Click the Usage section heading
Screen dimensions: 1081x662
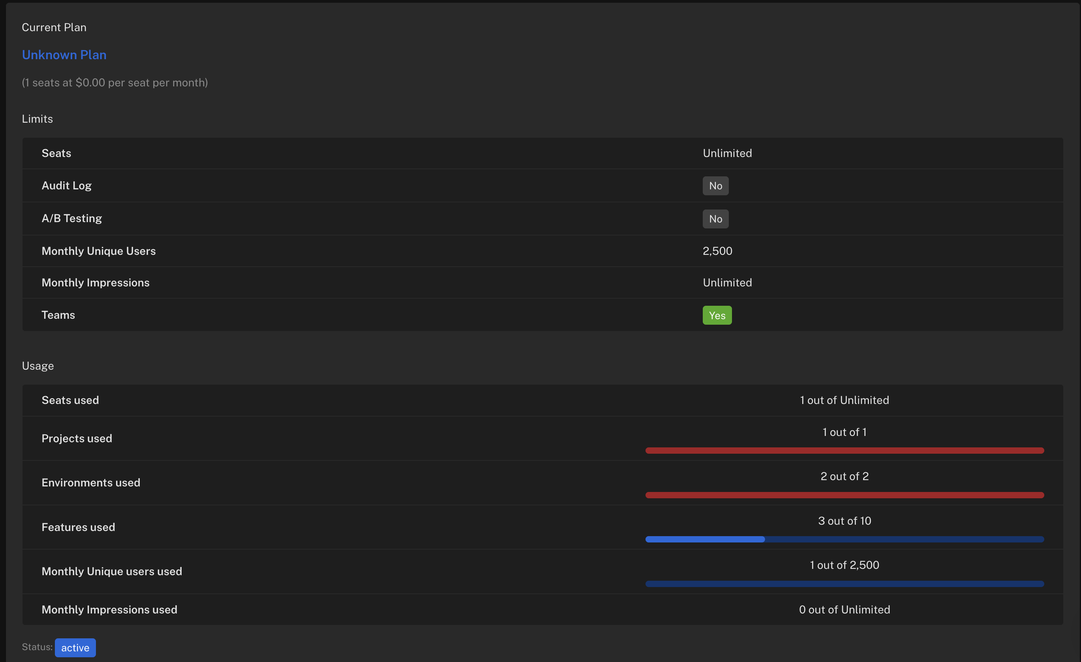coord(38,365)
